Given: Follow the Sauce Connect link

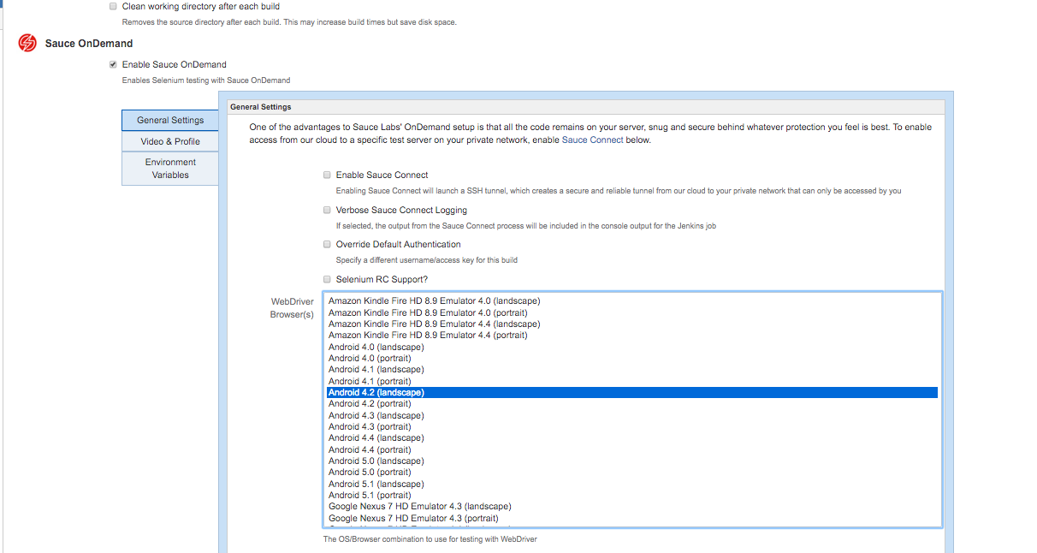Looking at the screenshot, I should point(592,140).
